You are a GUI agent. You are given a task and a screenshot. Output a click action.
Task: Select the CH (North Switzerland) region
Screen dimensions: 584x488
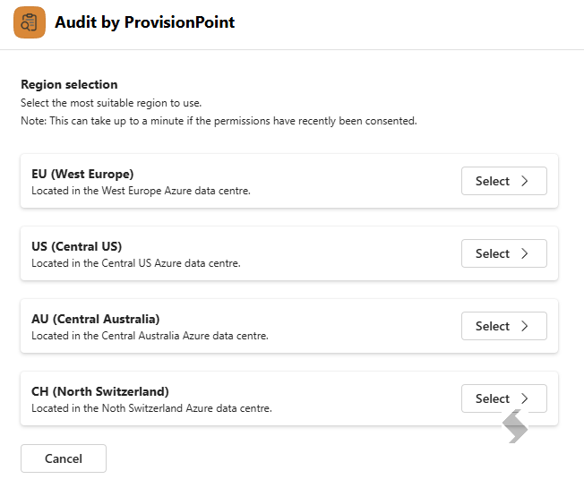pyautogui.click(x=504, y=398)
